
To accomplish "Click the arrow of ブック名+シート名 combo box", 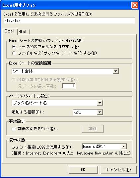I will coord(100,103).
